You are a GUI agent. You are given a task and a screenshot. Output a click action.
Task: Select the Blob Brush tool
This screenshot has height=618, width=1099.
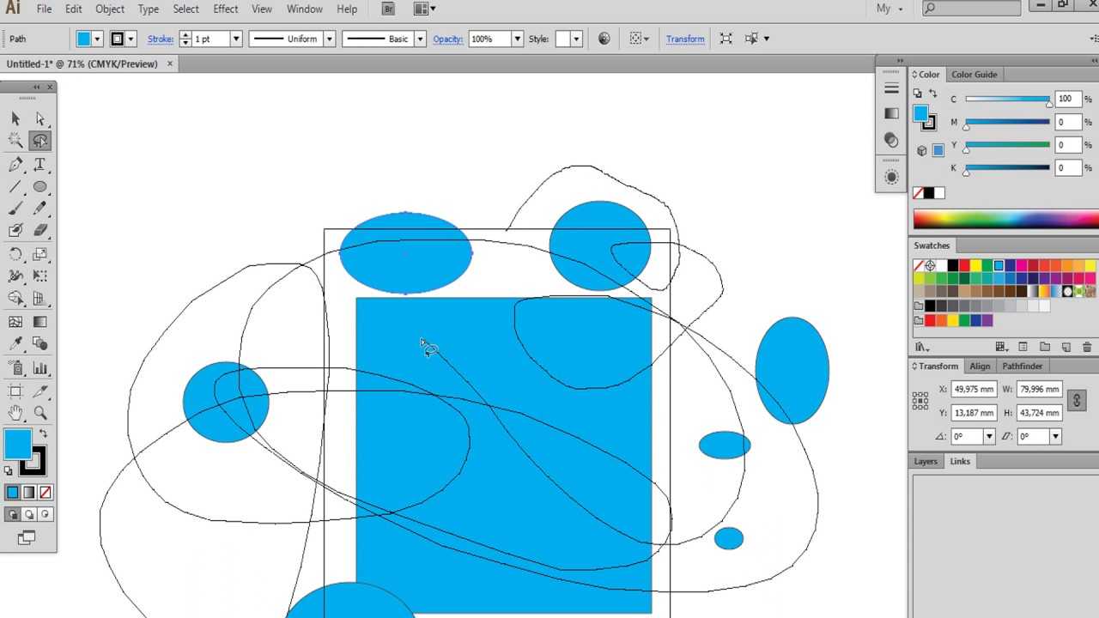click(15, 231)
